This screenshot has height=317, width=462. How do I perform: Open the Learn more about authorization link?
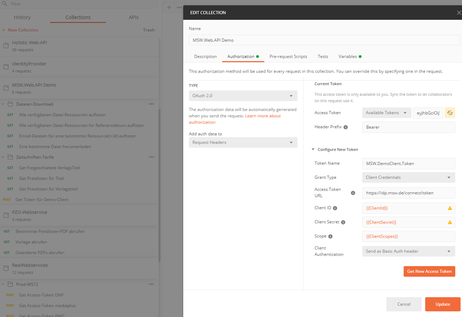click(262, 116)
